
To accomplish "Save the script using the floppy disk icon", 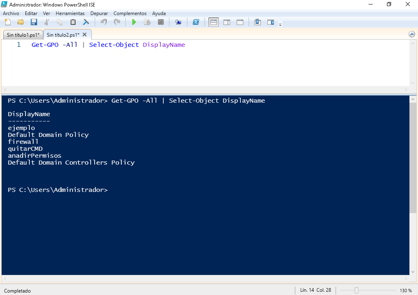I will point(34,22).
